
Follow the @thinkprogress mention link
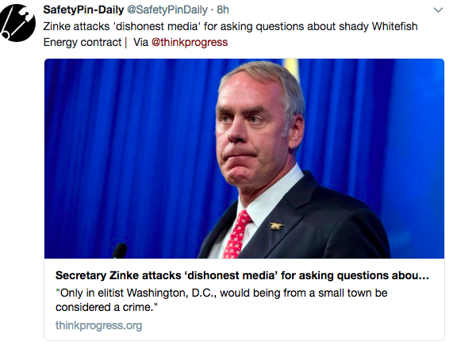point(190,42)
